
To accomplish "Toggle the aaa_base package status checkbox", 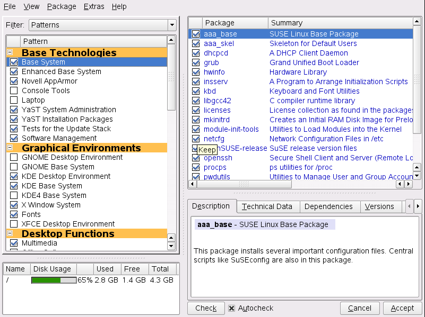I will coord(196,34).
